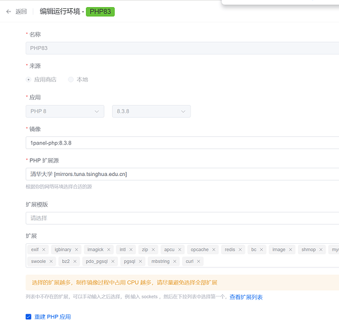Open the PHP 扩展源 mirror selector
This screenshot has width=339, height=320.
click(182, 174)
